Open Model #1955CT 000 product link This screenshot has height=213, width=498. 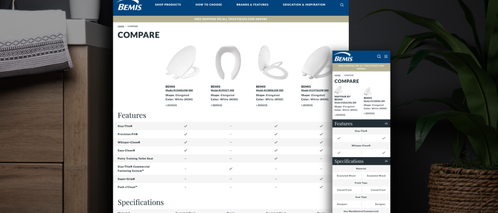222,90
